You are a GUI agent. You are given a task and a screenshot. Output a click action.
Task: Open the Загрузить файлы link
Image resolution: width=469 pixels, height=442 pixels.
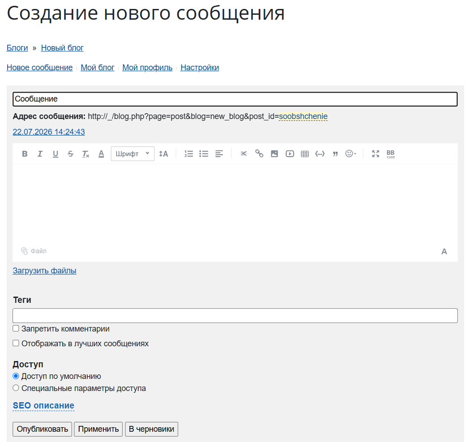pyautogui.click(x=44, y=271)
